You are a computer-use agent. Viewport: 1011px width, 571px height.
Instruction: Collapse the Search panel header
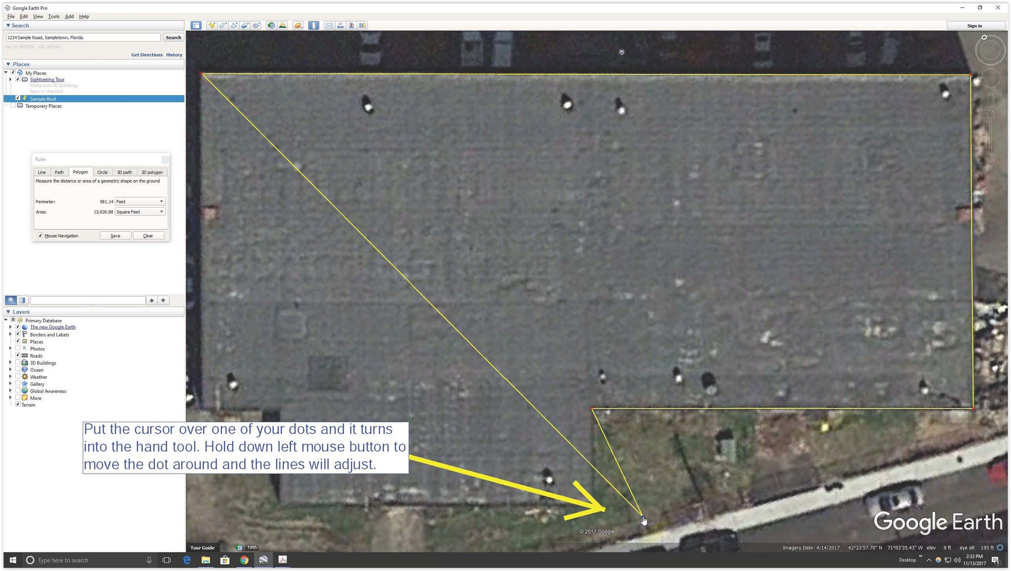94,25
